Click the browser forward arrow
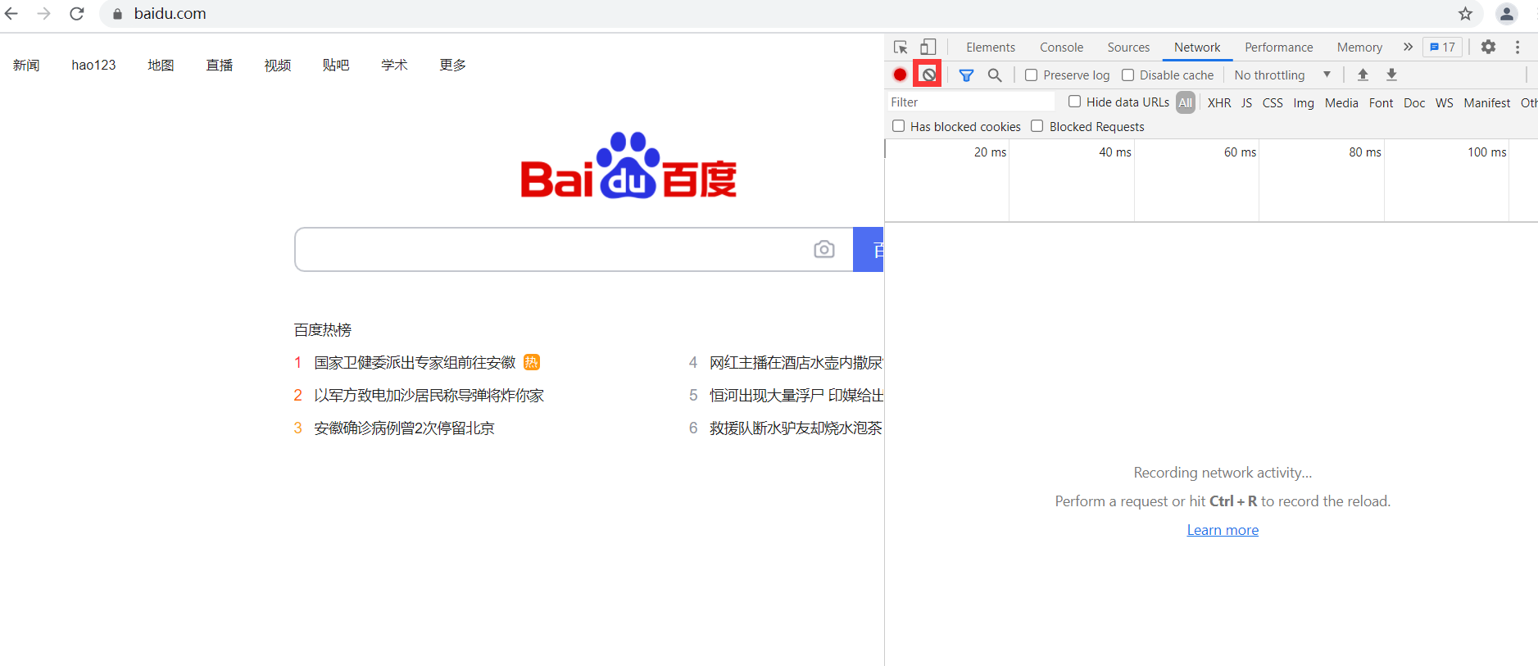Screen dimensions: 1538x666 coord(43,14)
